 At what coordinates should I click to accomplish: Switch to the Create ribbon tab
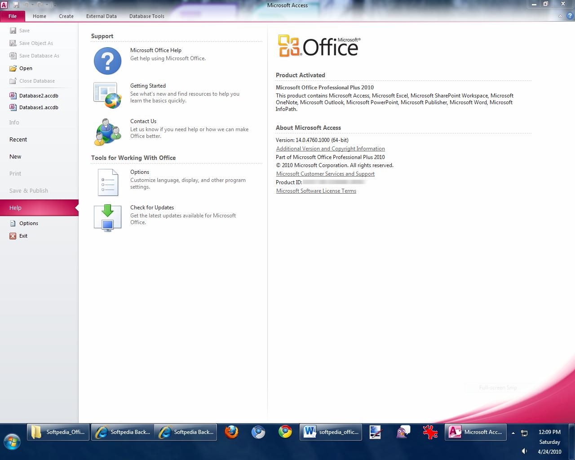point(66,16)
